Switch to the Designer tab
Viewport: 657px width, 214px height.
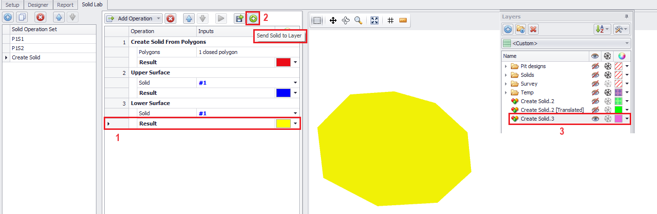point(38,5)
